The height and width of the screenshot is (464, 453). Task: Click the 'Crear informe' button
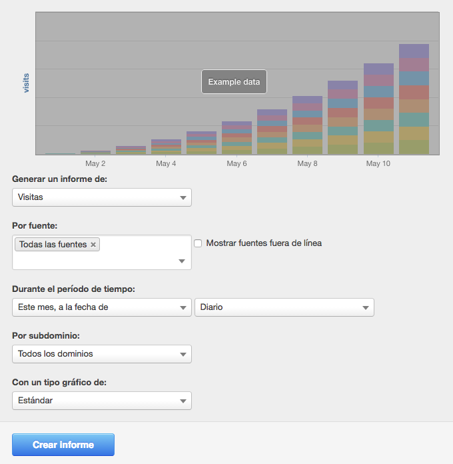pyautogui.click(x=63, y=445)
